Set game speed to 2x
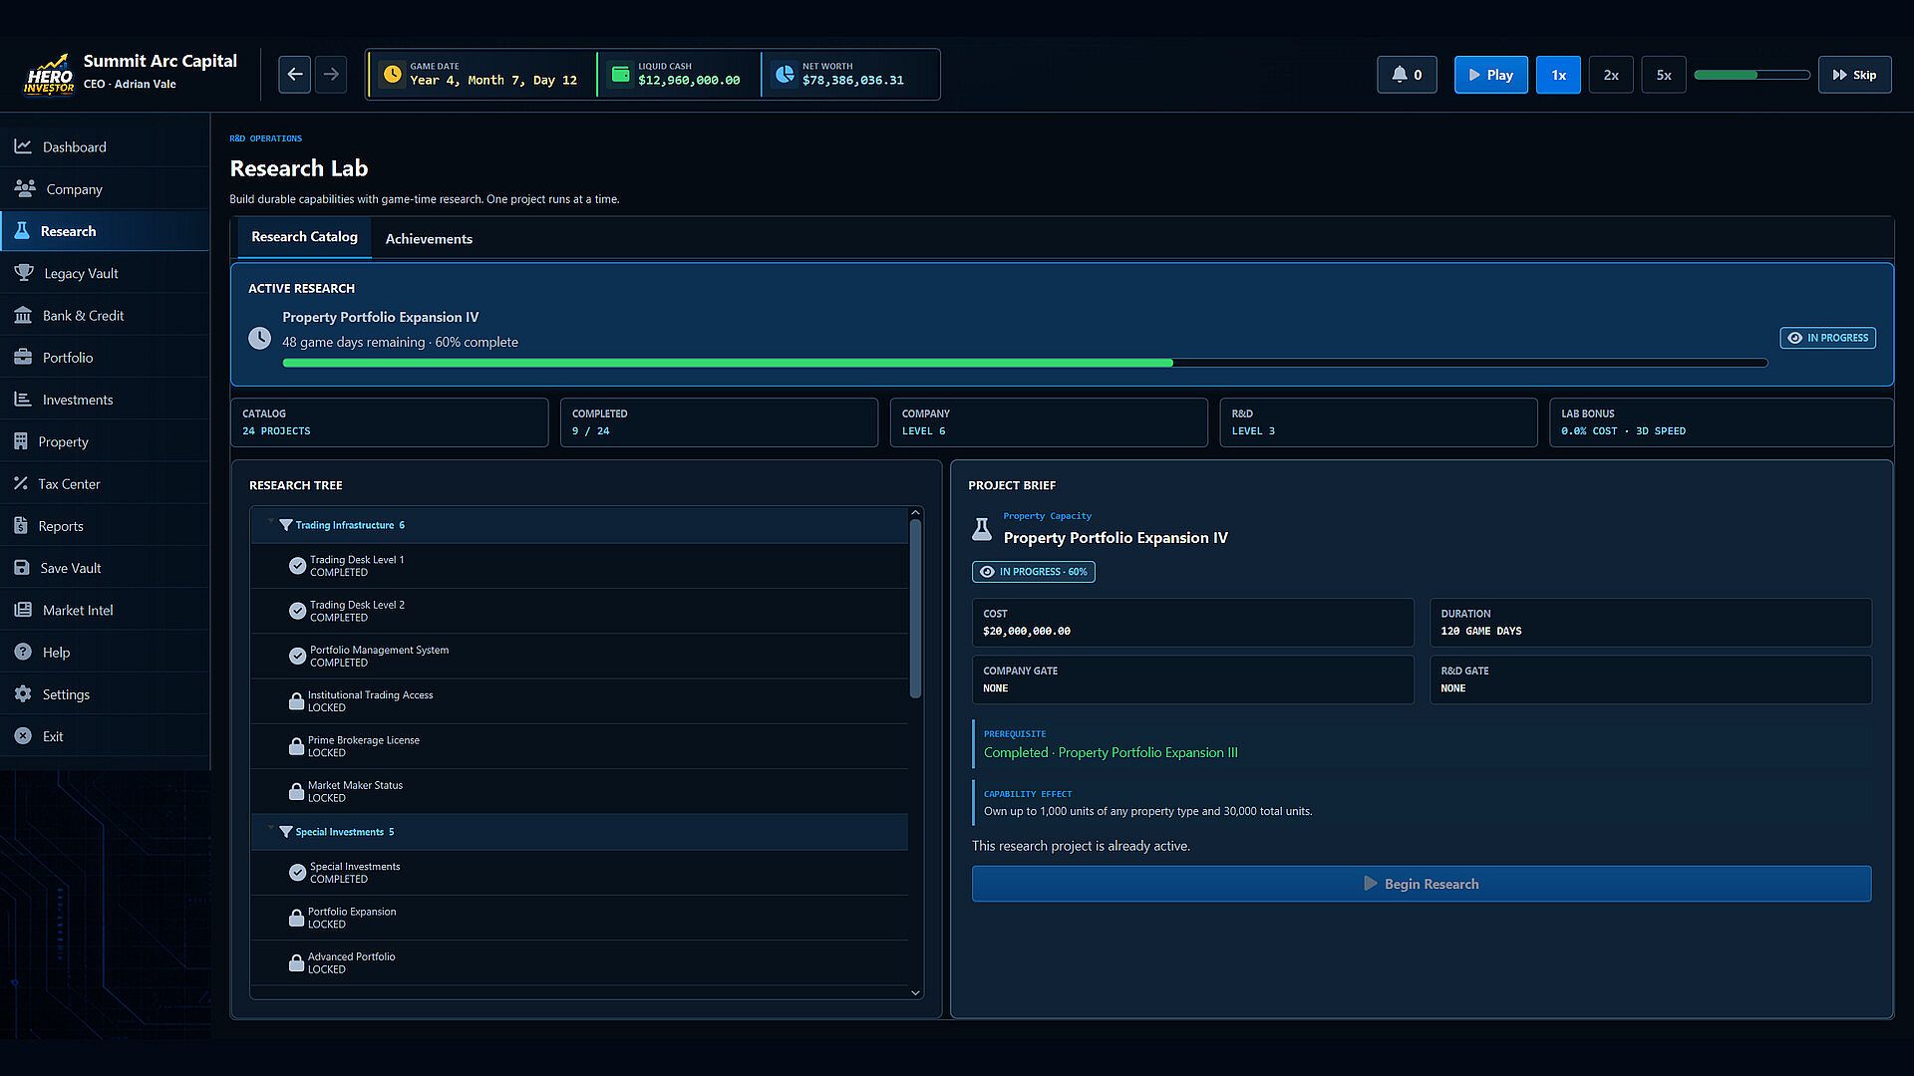This screenshot has height=1076, width=1914. pyautogui.click(x=1611, y=75)
